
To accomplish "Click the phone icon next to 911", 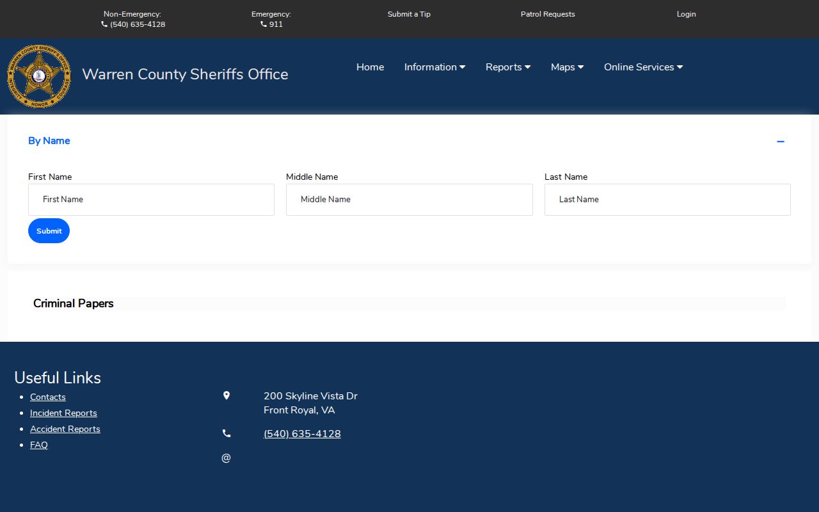I will point(264,24).
